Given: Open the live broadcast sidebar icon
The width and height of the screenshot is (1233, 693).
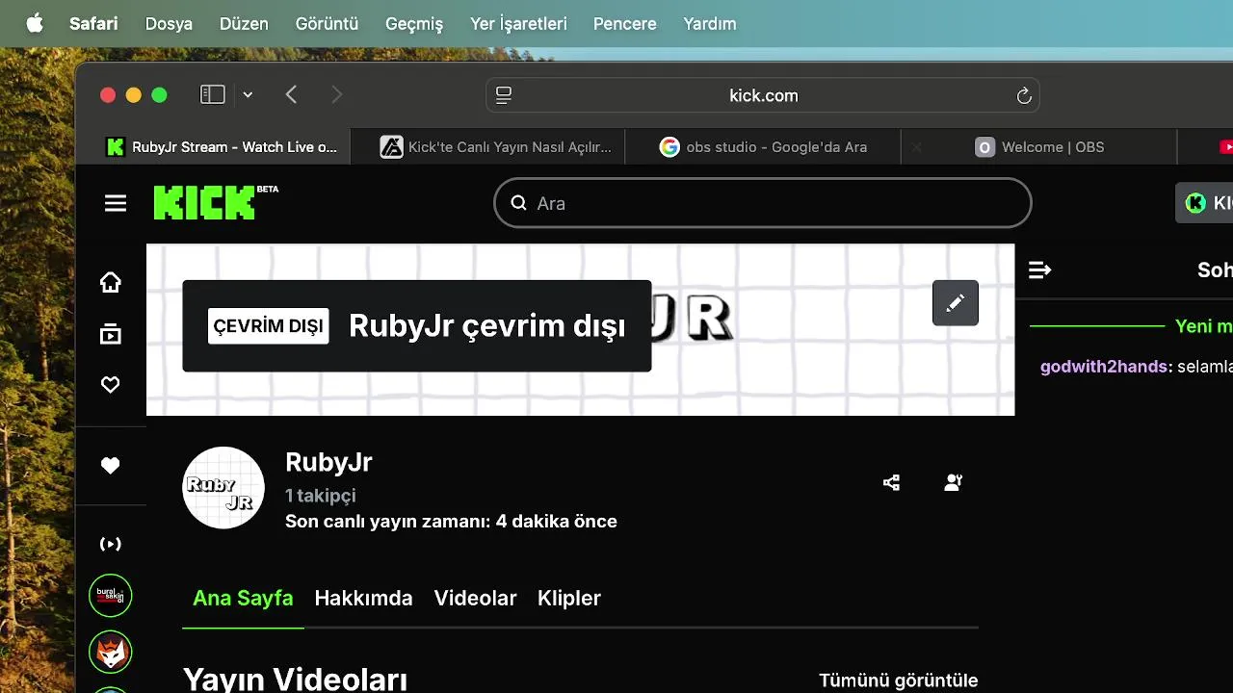Looking at the screenshot, I should tap(111, 544).
